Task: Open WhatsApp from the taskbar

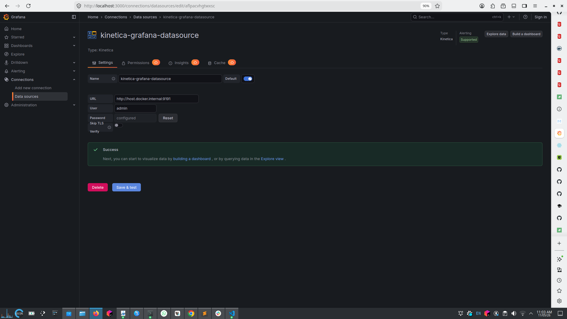Action: pos(164,313)
